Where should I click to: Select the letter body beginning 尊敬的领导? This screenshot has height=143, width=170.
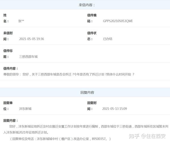coord(69,74)
